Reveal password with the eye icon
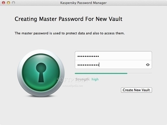The width and height of the screenshot is (167, 125). point(148,65)
